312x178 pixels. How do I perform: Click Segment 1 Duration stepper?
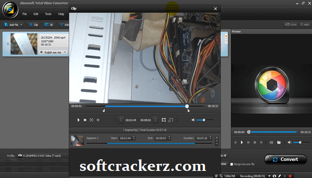(210, 138)
